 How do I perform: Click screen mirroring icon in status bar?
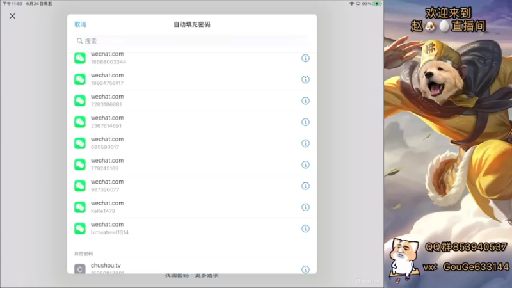(x=358, y=4)
